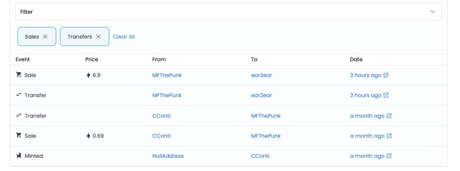Click the Event column header

coord(23,60)
